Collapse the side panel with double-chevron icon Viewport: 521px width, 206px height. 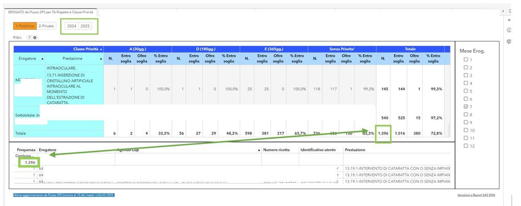[x=510, y=20]
